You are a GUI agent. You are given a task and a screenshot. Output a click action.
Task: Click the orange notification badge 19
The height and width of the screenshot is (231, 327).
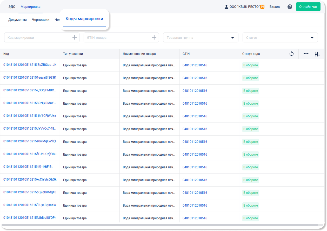[x=262, y=7]
